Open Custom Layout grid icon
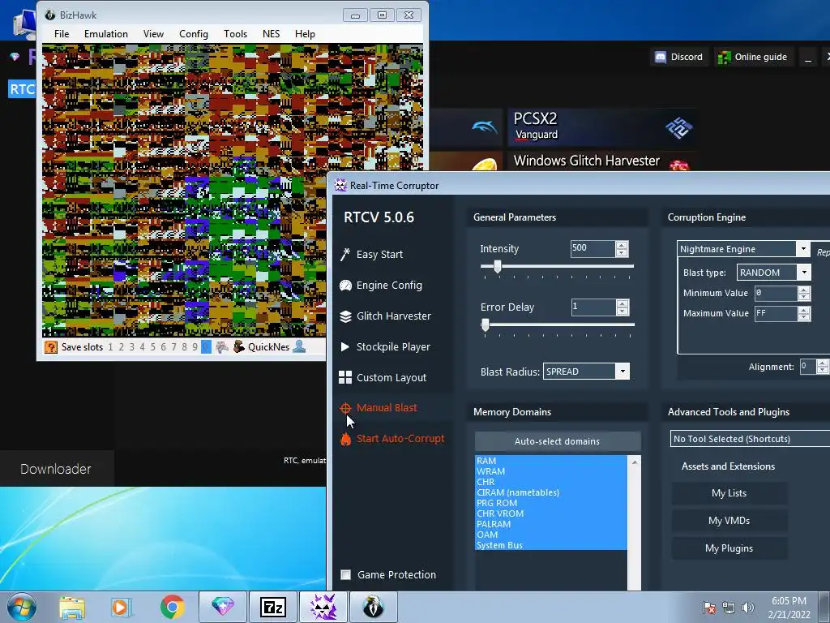 tap(345, 377)
